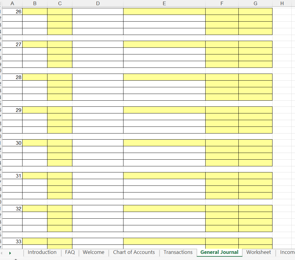Switch to the Introduction sheet tab
The width and height of the screenshot is (295, 260).
(x=42, y=252)
